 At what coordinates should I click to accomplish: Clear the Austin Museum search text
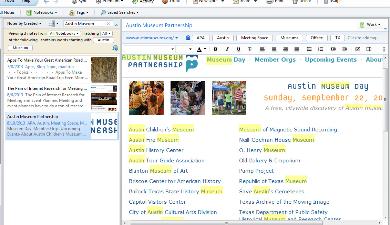pyautogui.click(x=108, y=24)
